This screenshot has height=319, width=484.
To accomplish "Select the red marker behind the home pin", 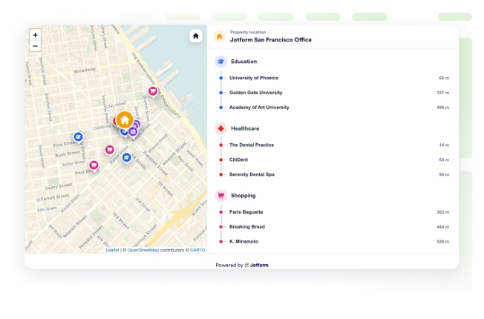I will coord(115,121).
